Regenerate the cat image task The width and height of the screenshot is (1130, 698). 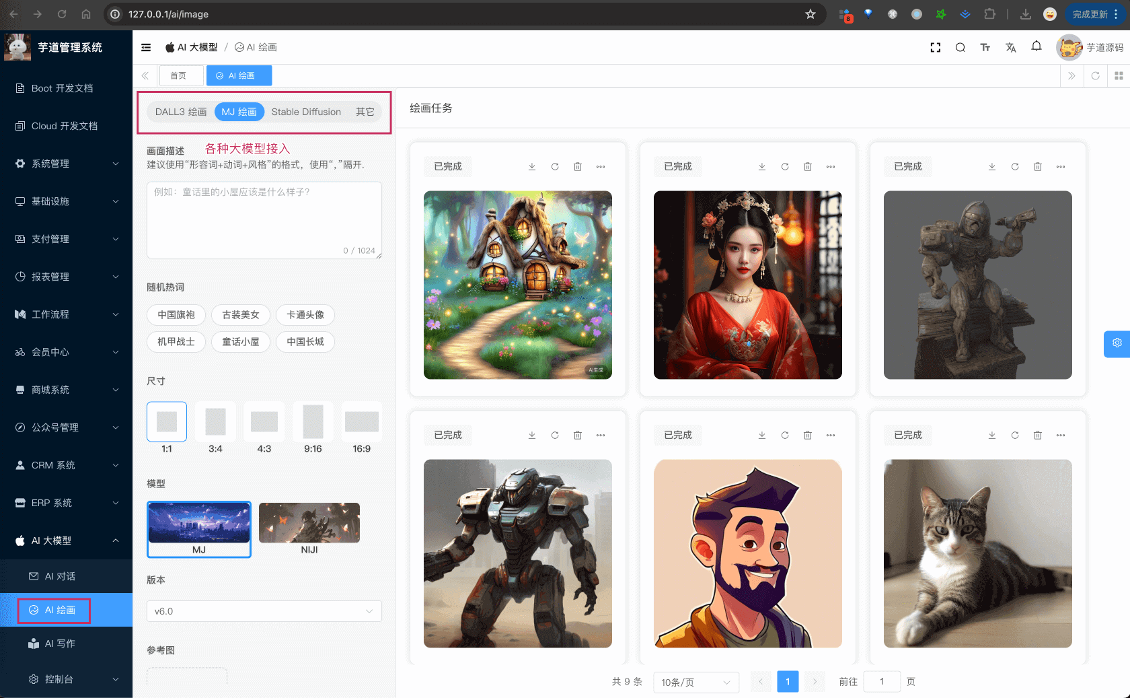[1015, 435]
